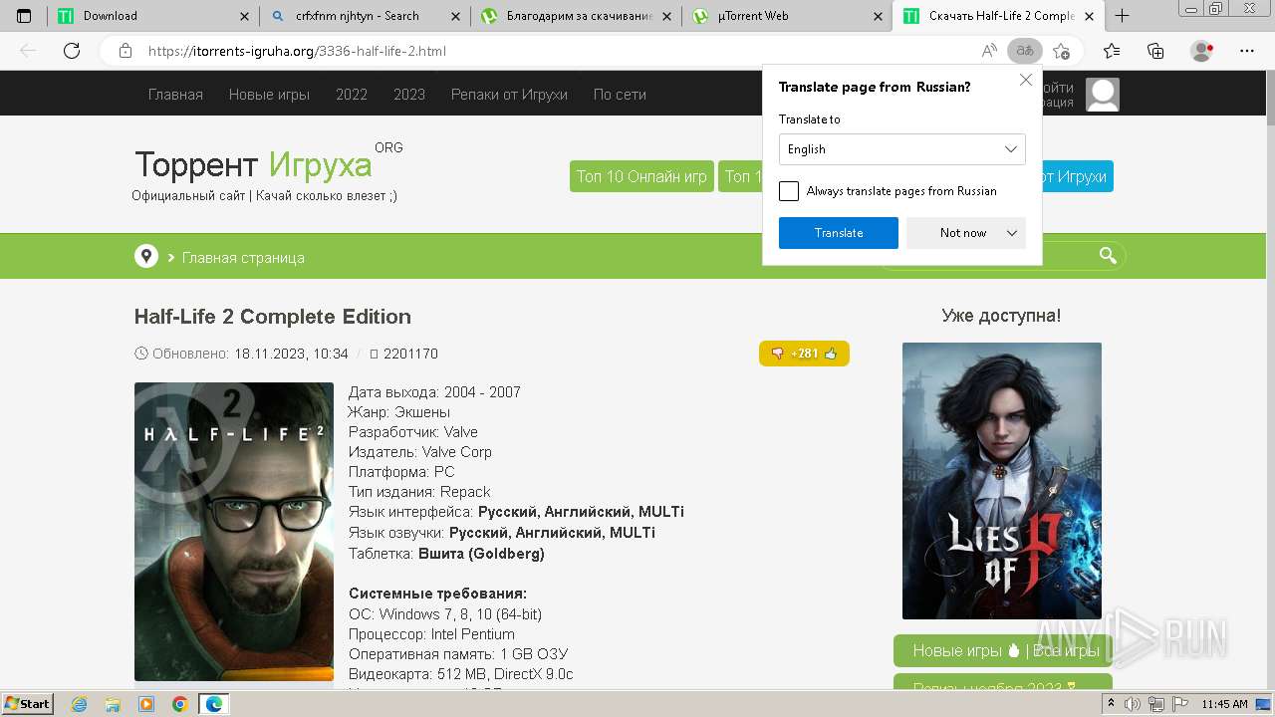The width and height of the screenshot is (1275, 717).
Task: Click the browser back arrow
Action: 28,51
